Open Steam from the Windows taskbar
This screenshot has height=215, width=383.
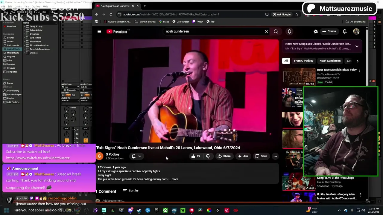point(139,210)
